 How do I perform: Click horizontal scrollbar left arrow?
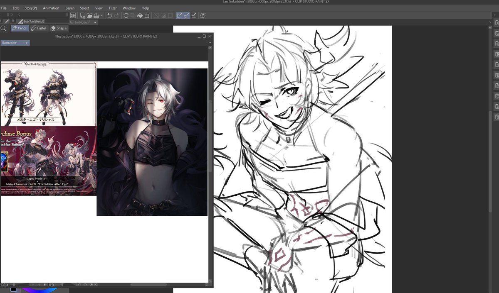[96, 285]
